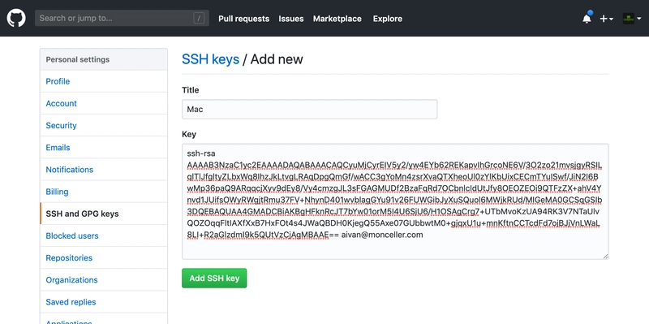Screen dimensions: 649x324
Task: Open Organizations settings
Action: click(x=104, y=279)
